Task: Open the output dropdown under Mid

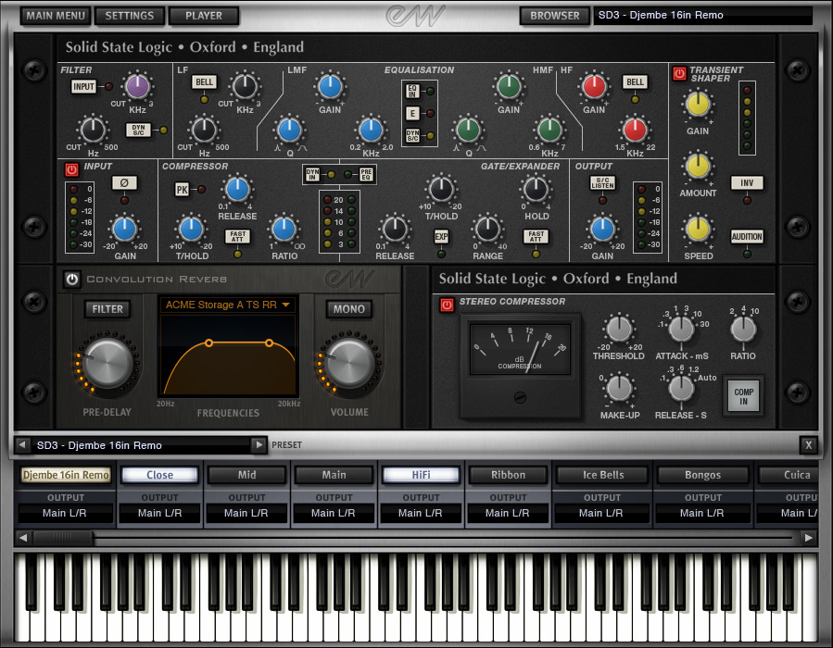Action: (246, 513)
